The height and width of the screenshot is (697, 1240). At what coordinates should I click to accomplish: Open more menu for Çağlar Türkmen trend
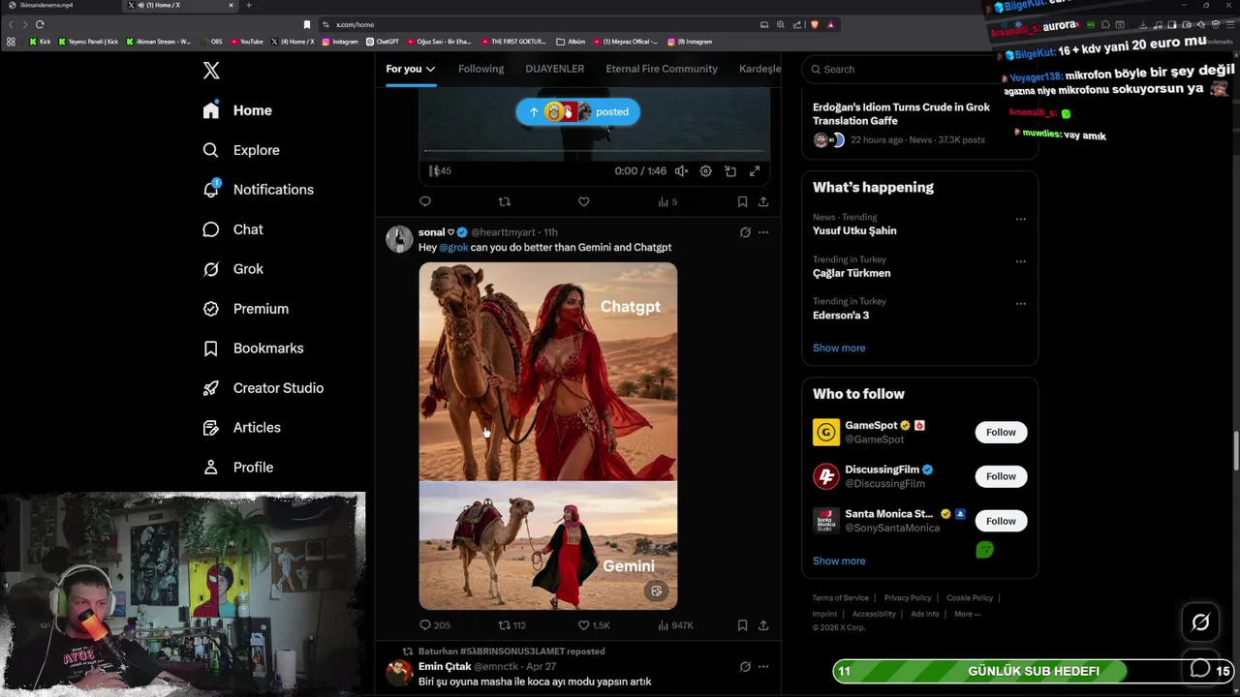(x=1020, y=261)
